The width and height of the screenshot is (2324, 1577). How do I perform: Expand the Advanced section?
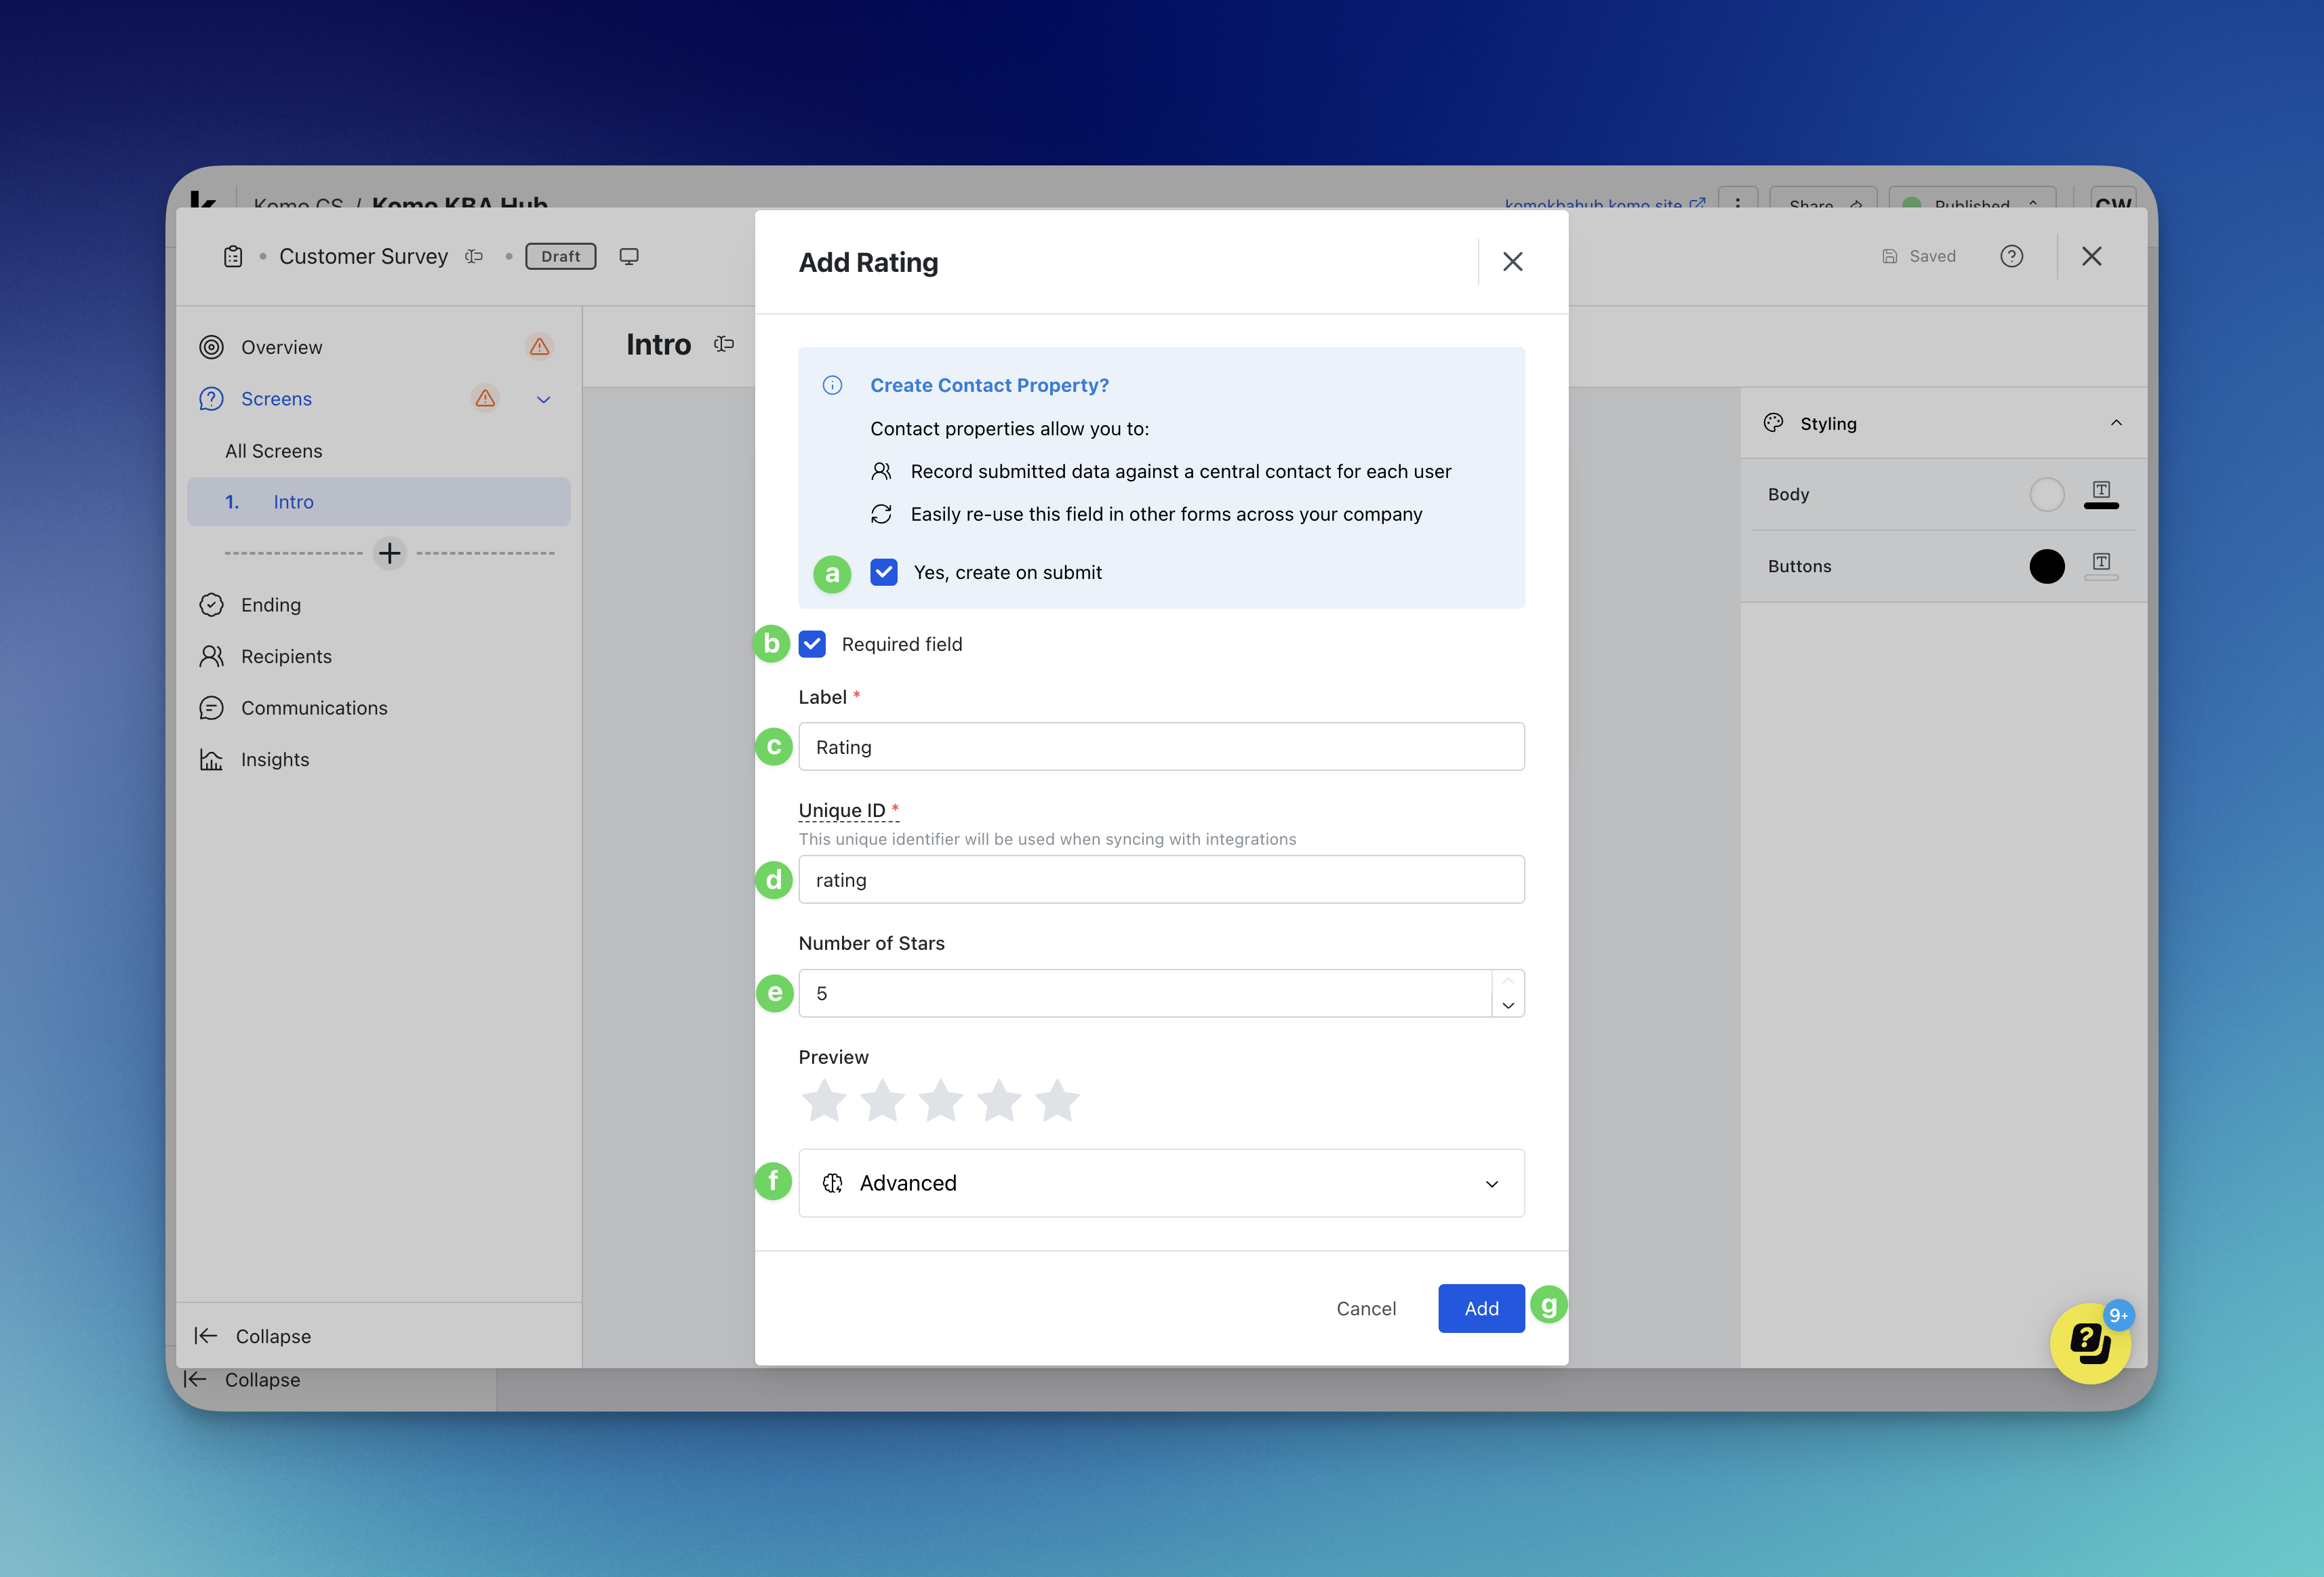point(1161,1183)
